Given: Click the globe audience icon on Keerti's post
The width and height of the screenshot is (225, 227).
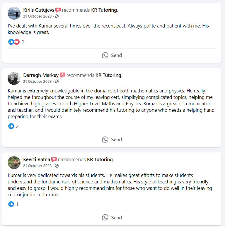Looking at the screenshot, I should [x=57, y=166].
